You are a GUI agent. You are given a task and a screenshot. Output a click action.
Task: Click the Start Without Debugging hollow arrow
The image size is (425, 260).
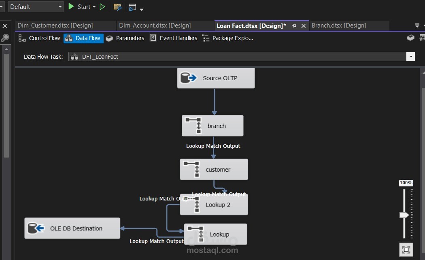click(x=102, y=6)
